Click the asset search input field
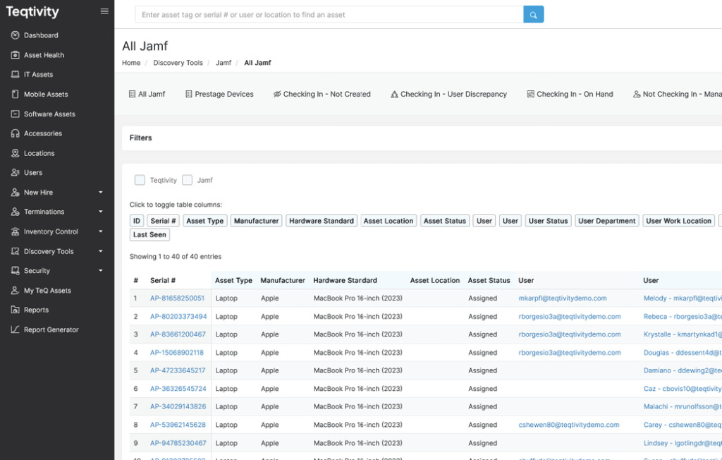722x460 pixels. [x=329, y=15]
